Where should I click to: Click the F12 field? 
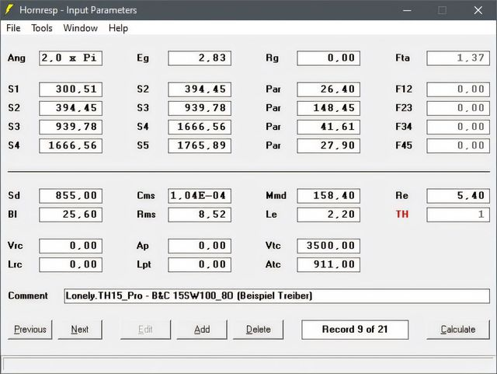[458, 89]
